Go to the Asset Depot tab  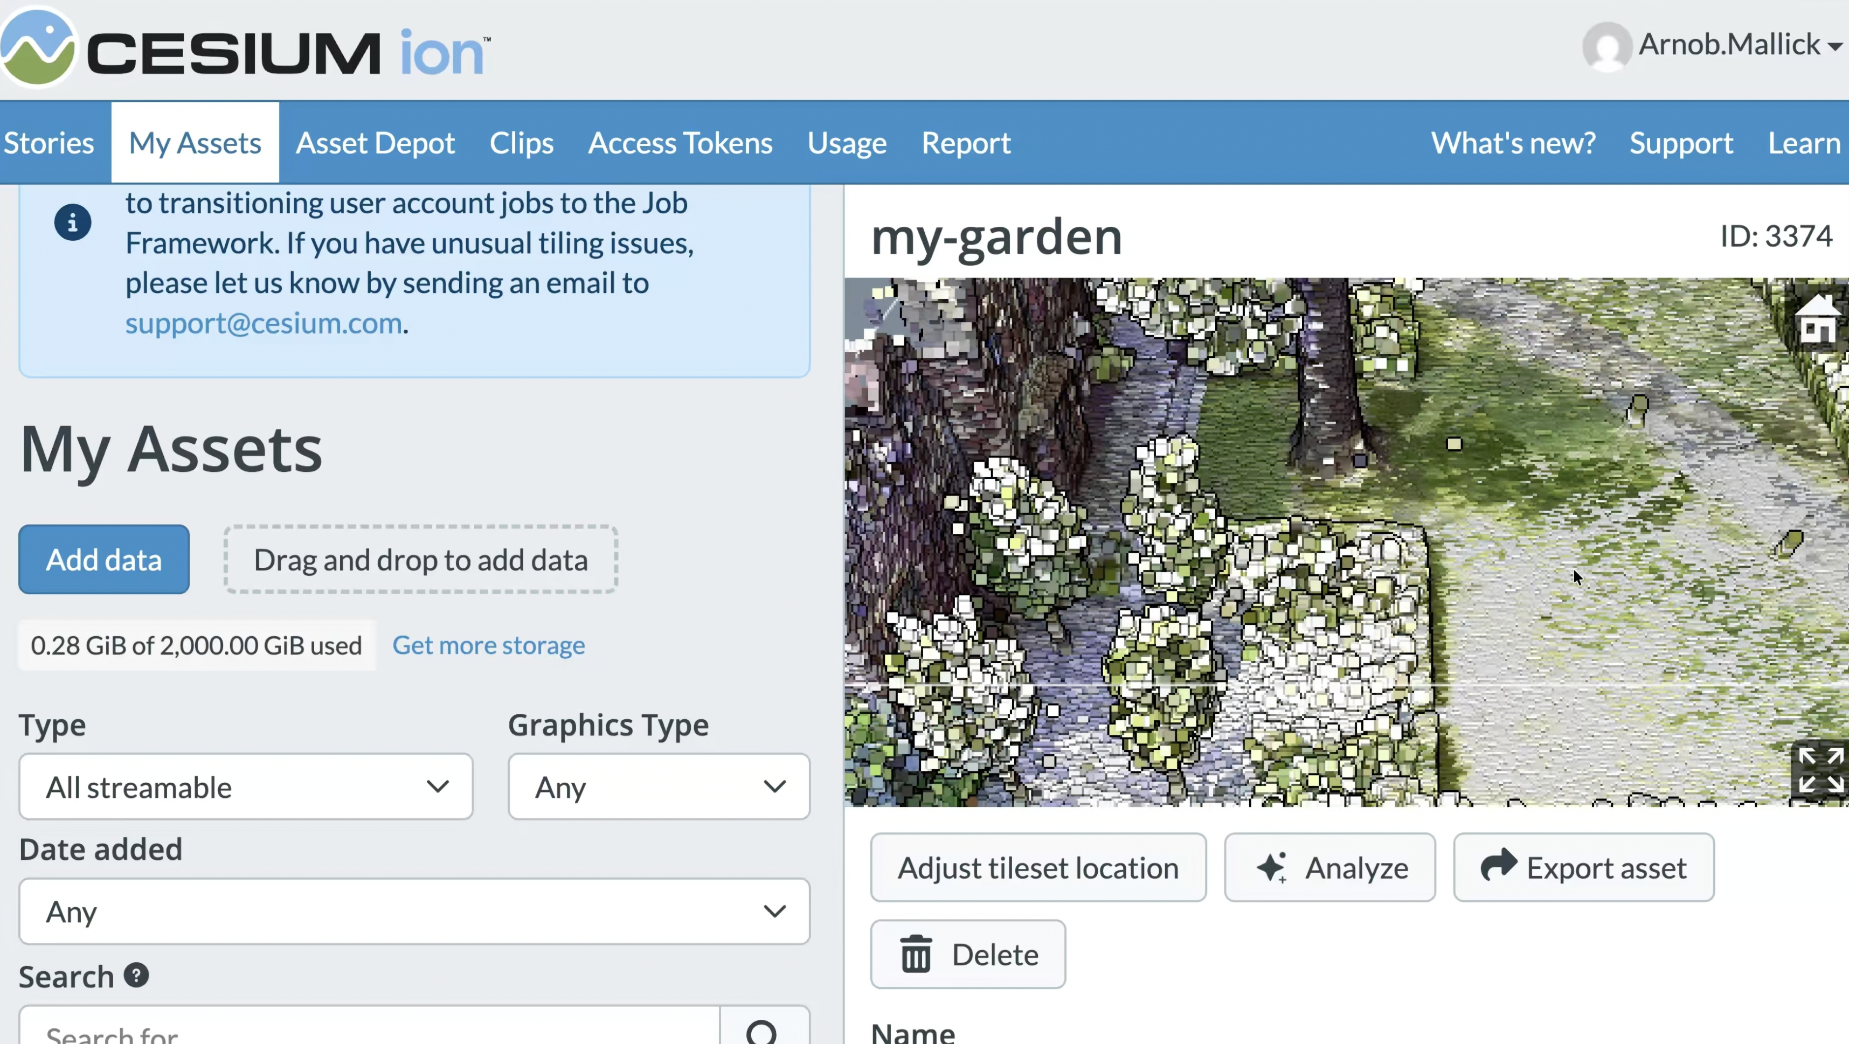pyautogui.click(x=376, y=143)
